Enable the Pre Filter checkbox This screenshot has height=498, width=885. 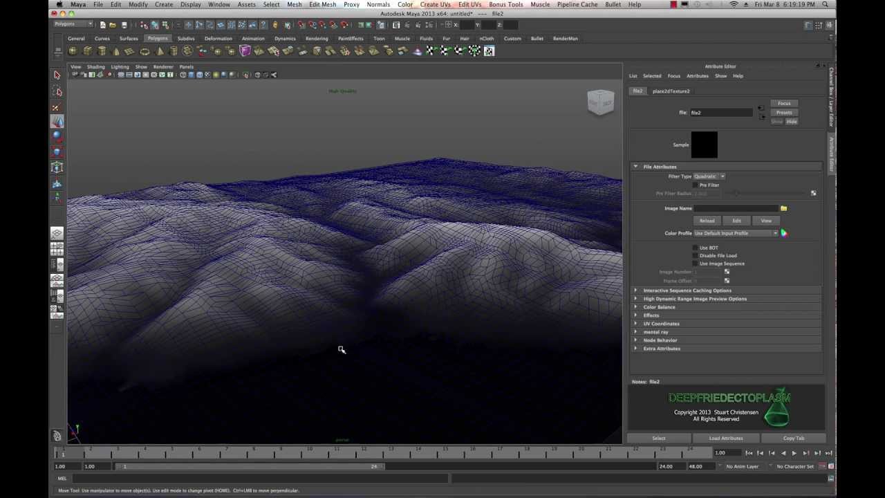(696, 185)
